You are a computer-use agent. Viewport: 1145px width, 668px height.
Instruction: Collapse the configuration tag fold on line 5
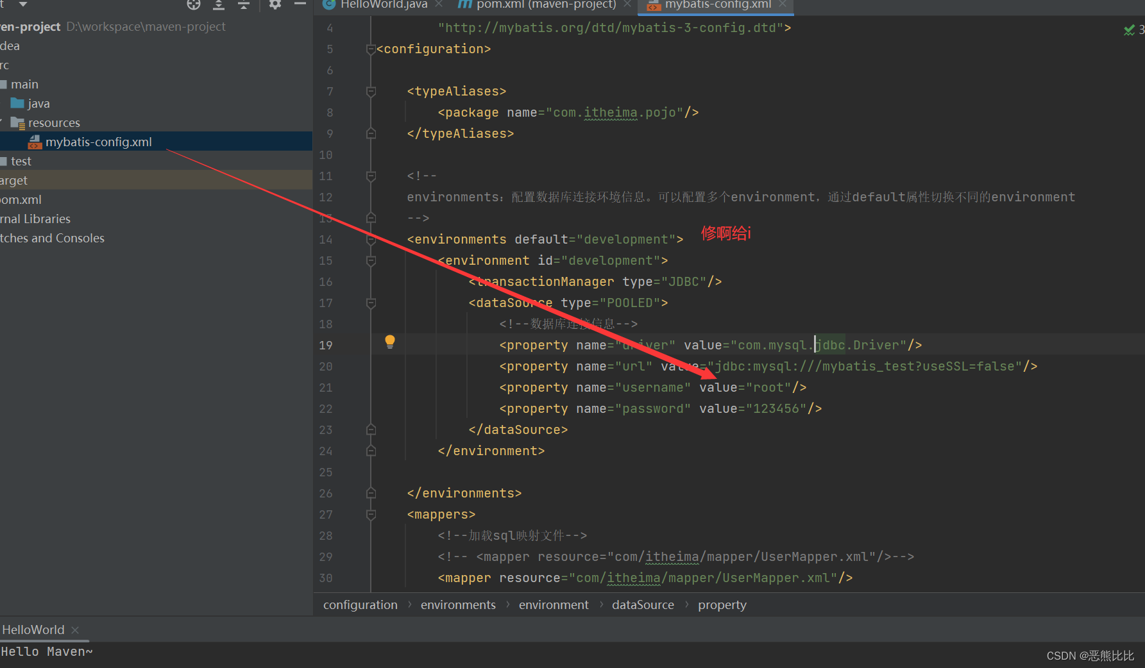(x=371, y=49)
